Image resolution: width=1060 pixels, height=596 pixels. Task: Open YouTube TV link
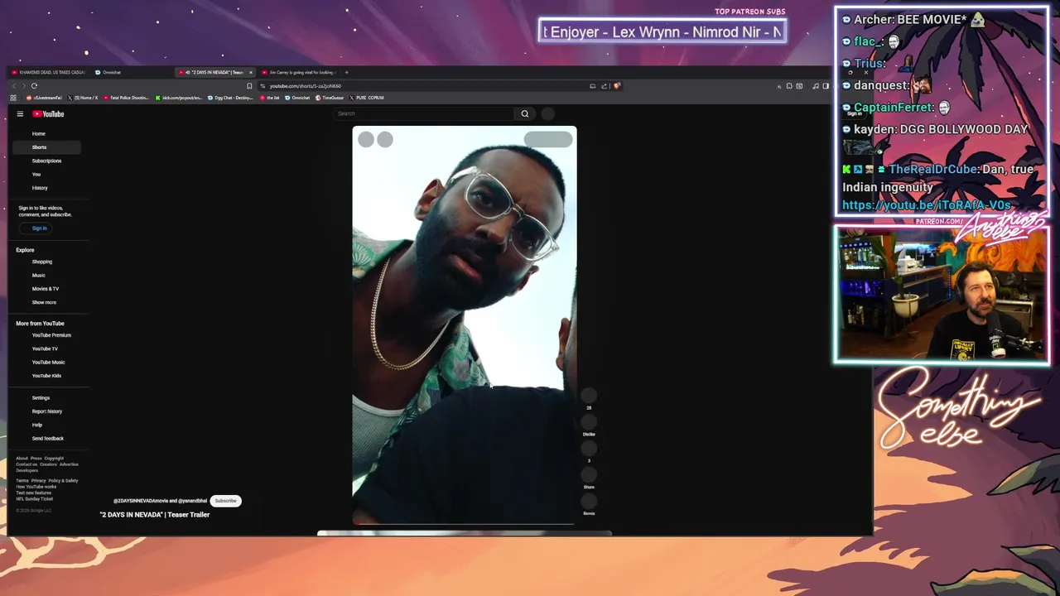tap(45, 348)
